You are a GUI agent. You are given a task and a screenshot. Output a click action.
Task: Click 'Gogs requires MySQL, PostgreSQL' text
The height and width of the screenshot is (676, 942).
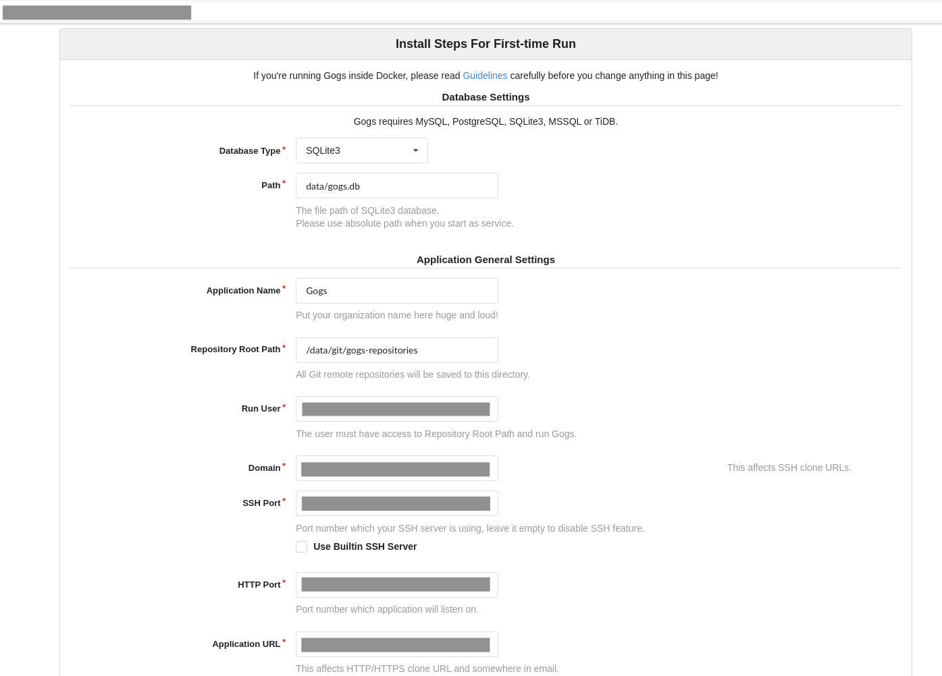coord(486,121)
